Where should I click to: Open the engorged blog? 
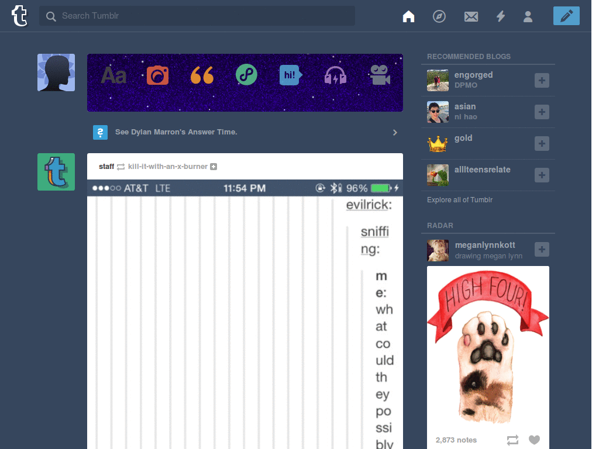click(x=473, y=75)
